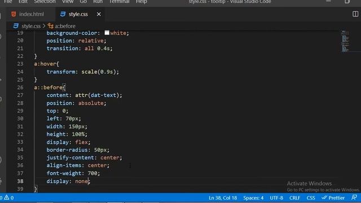Screen dimensions: 361x203
Task: Click a::before symbol in breadcrumb
Action: pos(65,26)
